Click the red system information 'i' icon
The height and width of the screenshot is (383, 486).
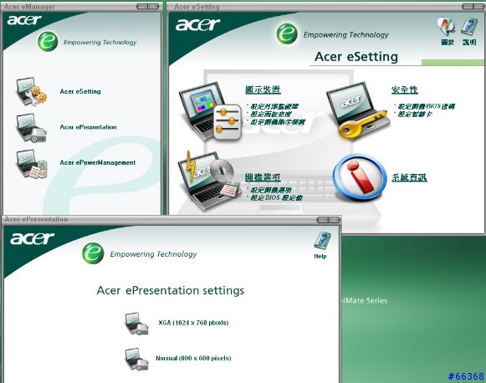360,177
